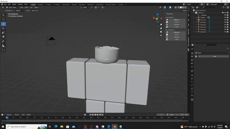Switch to the Shading workspace tab
Screen dimensions: 230x129
[74, 5]
